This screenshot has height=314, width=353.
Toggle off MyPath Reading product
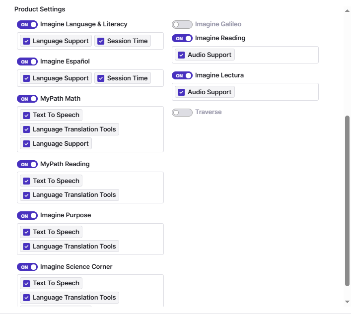click(27, 164)
